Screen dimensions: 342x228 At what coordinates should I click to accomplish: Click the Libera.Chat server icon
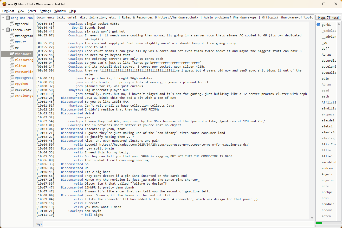pyautogui.click(x=8, y=30)
